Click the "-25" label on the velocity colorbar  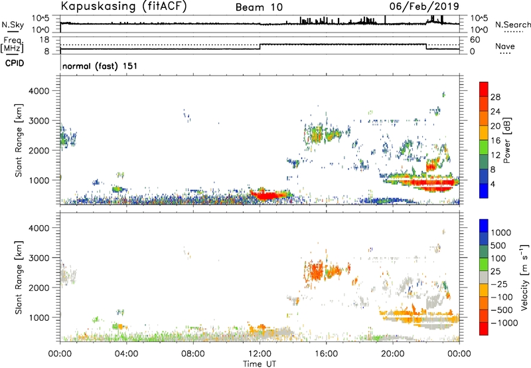(x=499, y=284)
